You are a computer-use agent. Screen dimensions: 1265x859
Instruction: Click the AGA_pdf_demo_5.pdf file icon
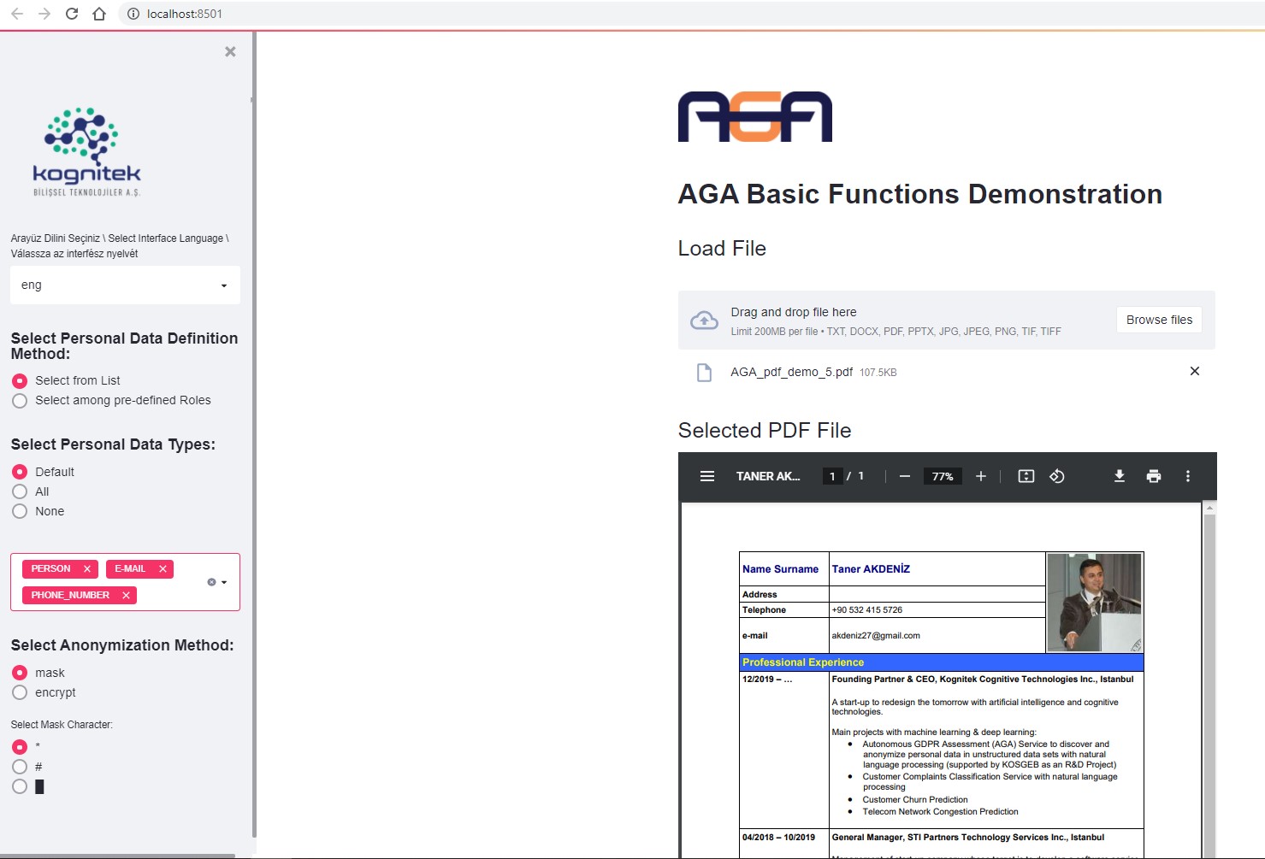coord(704,372)
